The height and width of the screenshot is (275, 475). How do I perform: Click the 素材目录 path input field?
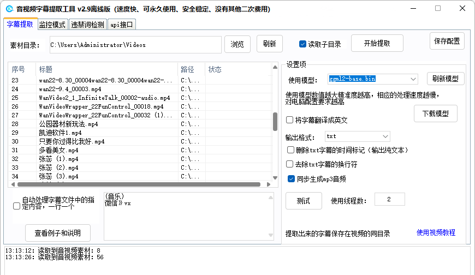tap(135, 45)
